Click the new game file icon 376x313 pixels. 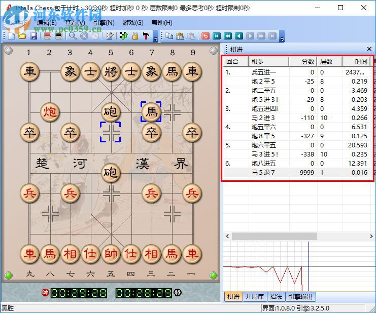coord(12,36)
